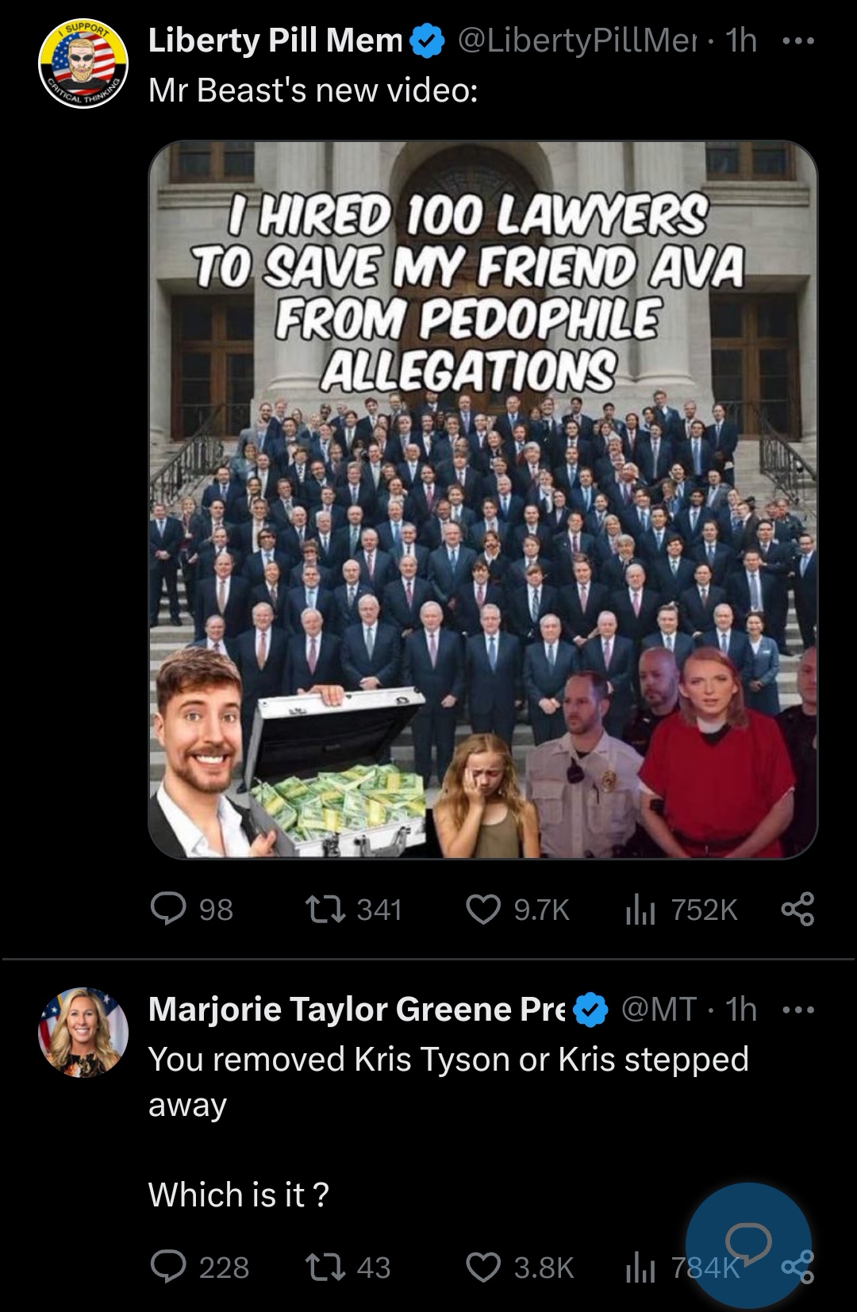Like the tweet with 3.8K likes
Screen dimensions: 857x1312
pos(520,1267)
